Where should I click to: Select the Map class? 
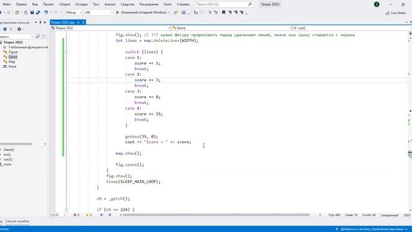pyautogui.click(x=12, y=62)
